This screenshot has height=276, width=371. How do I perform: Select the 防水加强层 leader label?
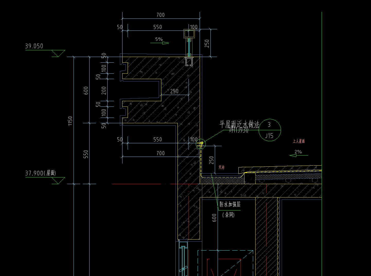pos(230,204)
